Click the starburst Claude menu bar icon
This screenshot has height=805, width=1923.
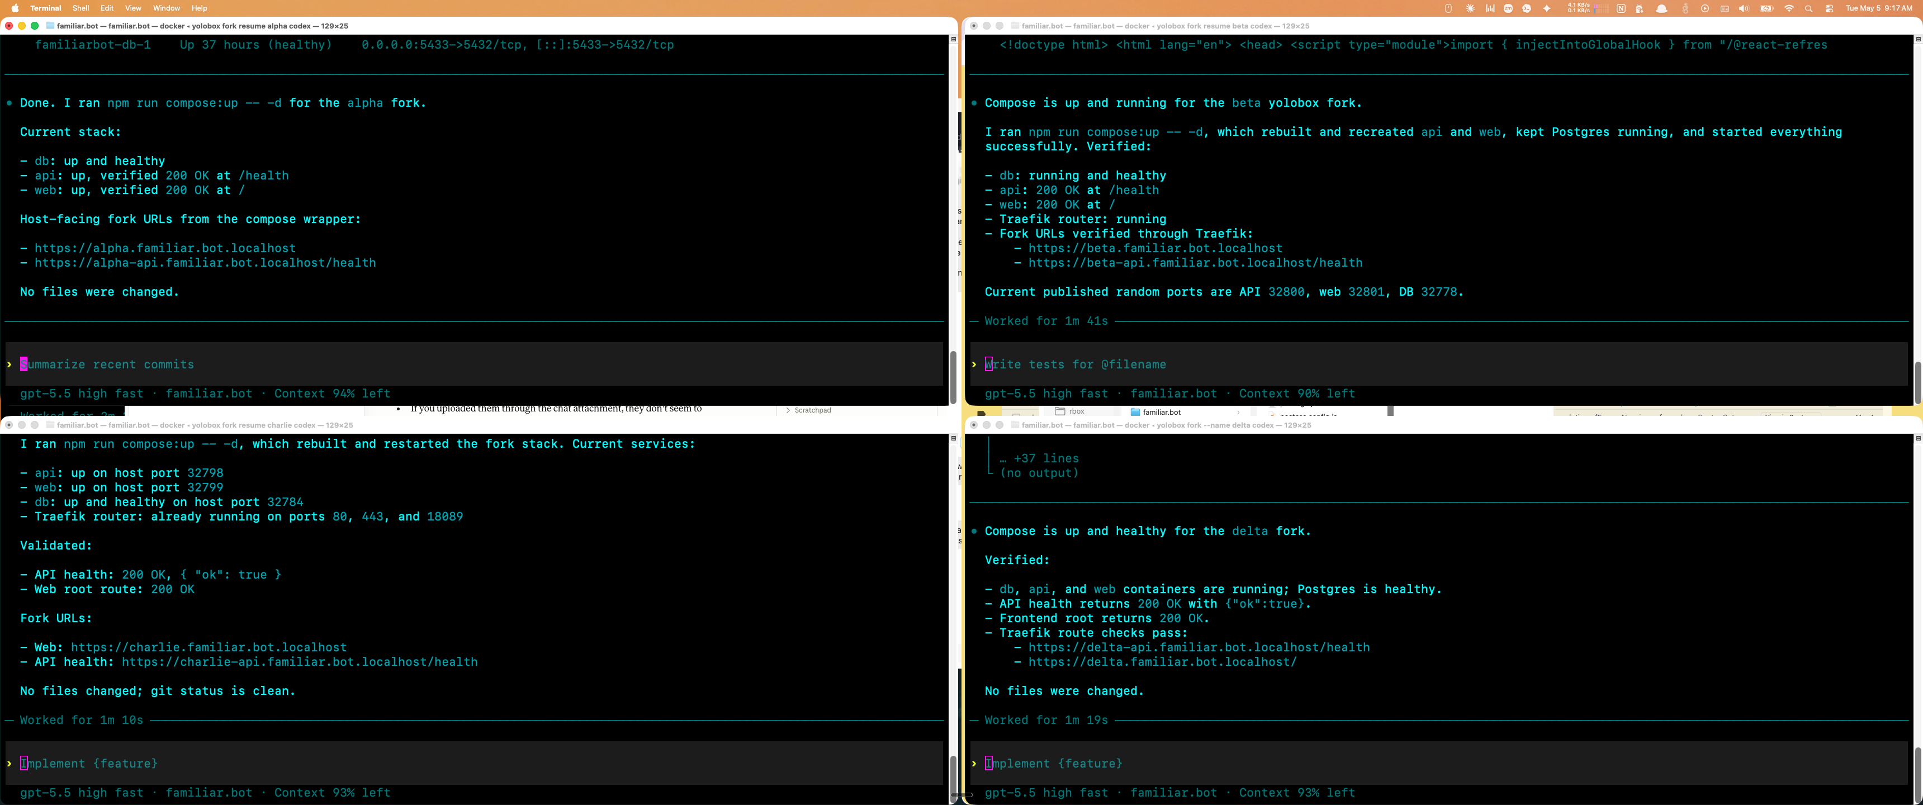tap(1471, 8)
